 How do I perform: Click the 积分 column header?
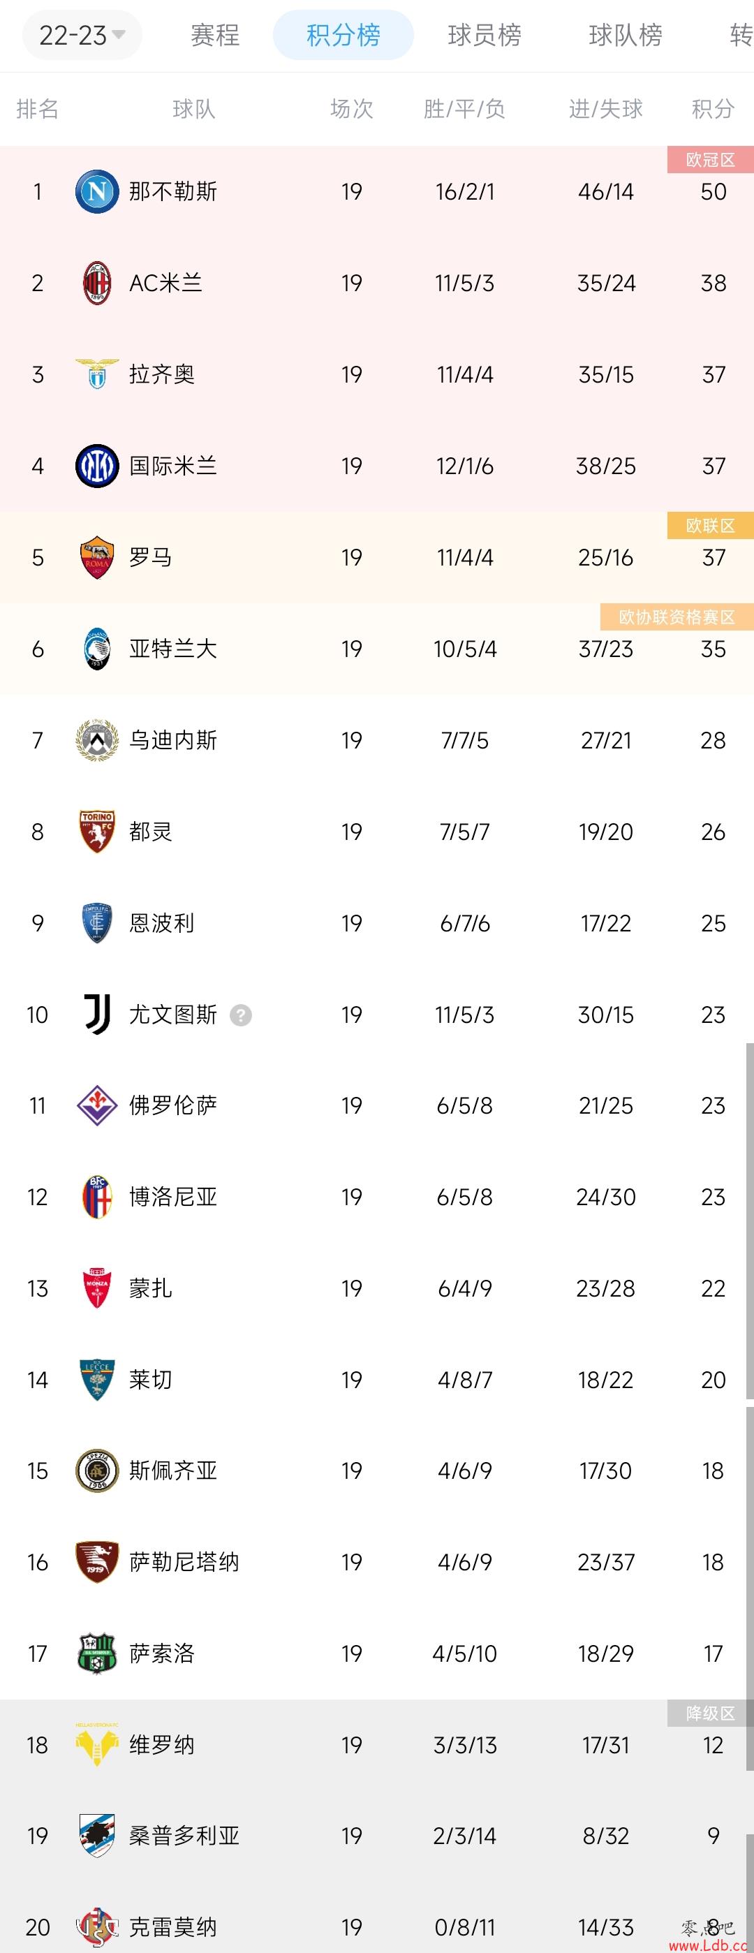pos(713,109)
